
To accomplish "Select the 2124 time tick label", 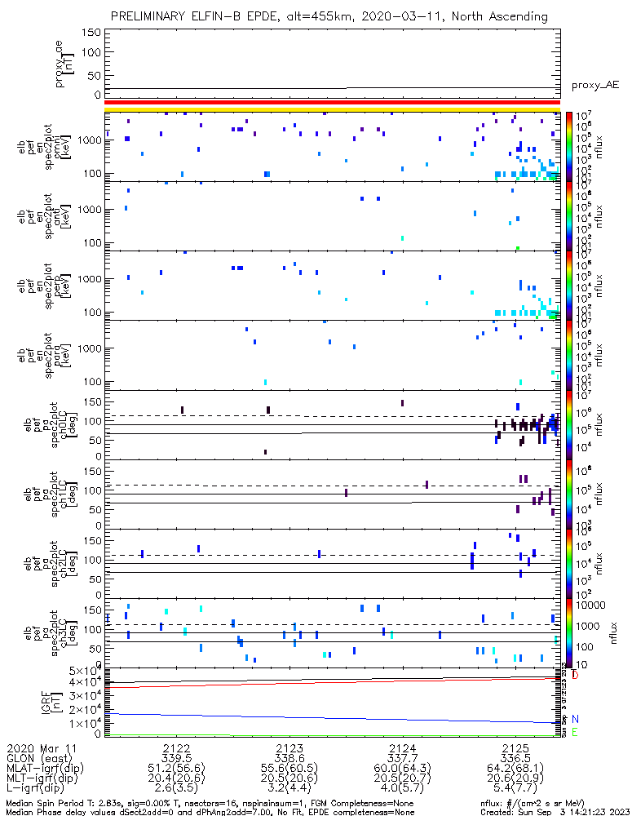I will [x=403, y=747].
